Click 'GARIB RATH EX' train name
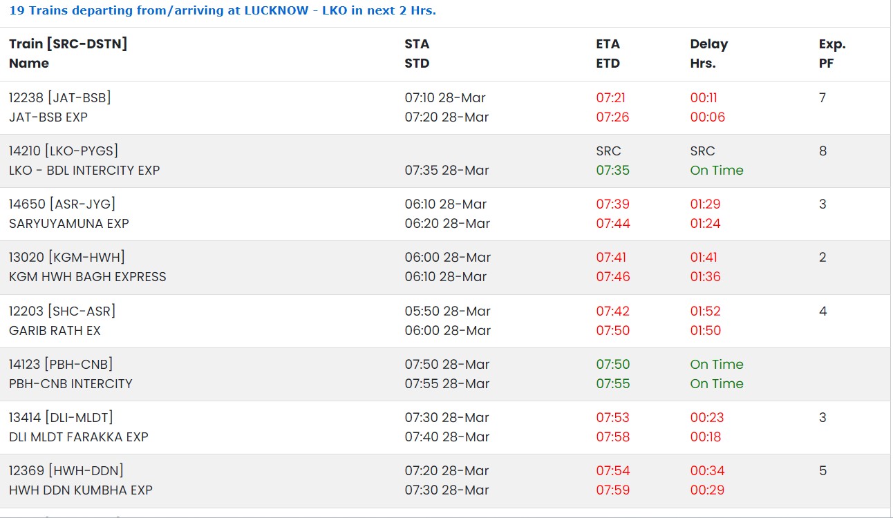 coord(55,331)
